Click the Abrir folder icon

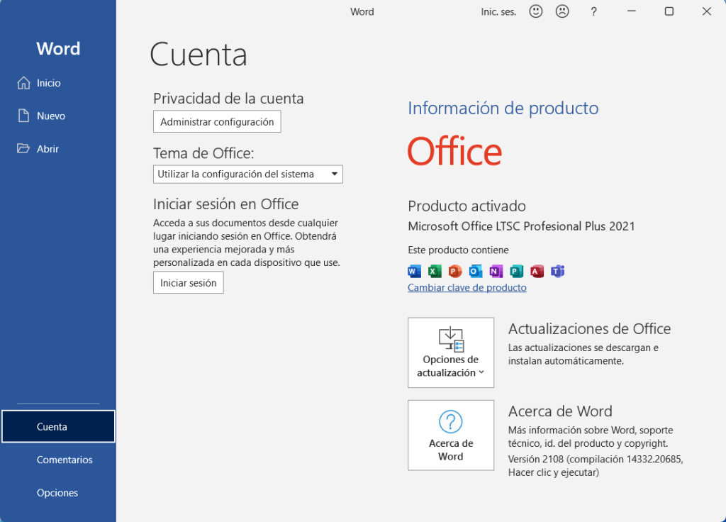click(x=23, y=149)
